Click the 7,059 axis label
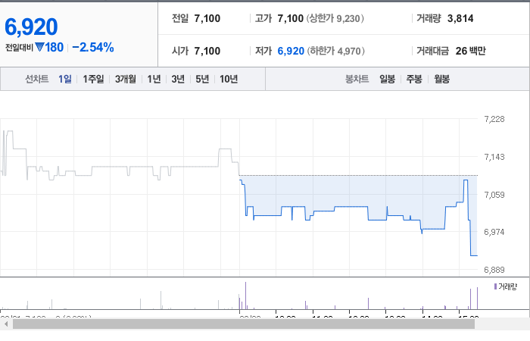The height and width of the screenshot is (341, 530). [x=494, y=195]
